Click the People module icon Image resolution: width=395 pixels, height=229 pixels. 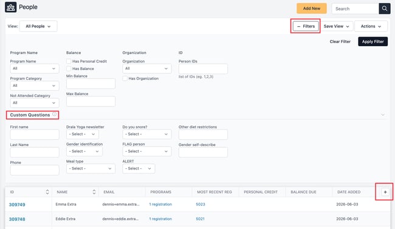click(10, 7)
